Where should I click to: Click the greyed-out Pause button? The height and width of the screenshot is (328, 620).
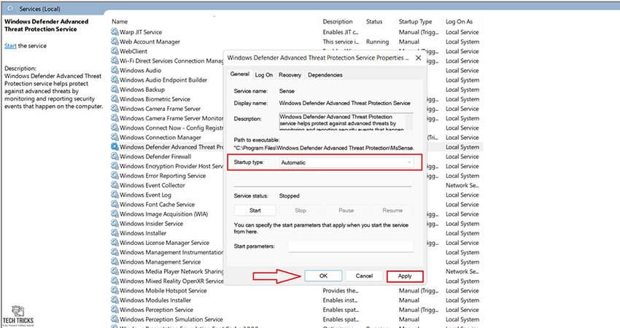pyautogui.click(x=346, y=210)
